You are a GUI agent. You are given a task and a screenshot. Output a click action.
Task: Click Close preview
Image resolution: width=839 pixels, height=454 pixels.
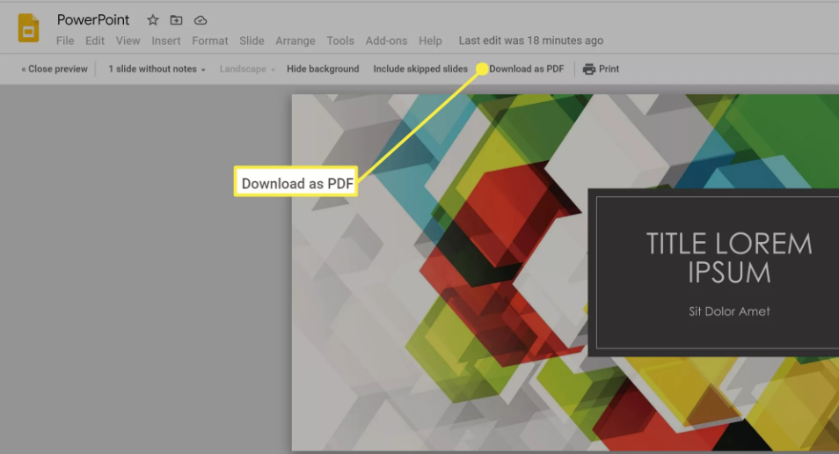(54, 69)
